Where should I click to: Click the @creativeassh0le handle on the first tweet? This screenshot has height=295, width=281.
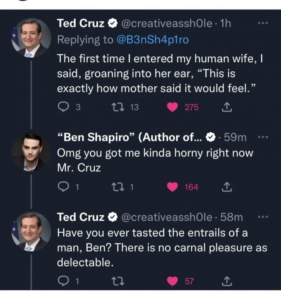tap(166, 24)
